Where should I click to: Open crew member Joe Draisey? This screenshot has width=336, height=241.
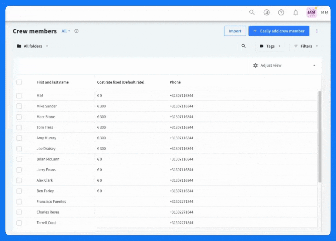46,148
